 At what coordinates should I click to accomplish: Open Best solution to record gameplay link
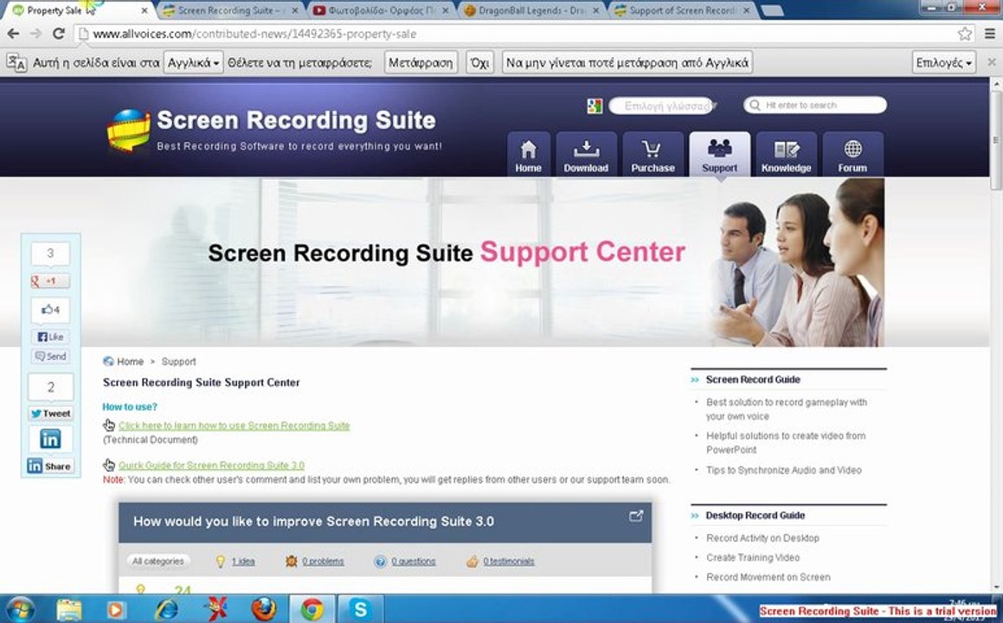[x=787, y=409]
